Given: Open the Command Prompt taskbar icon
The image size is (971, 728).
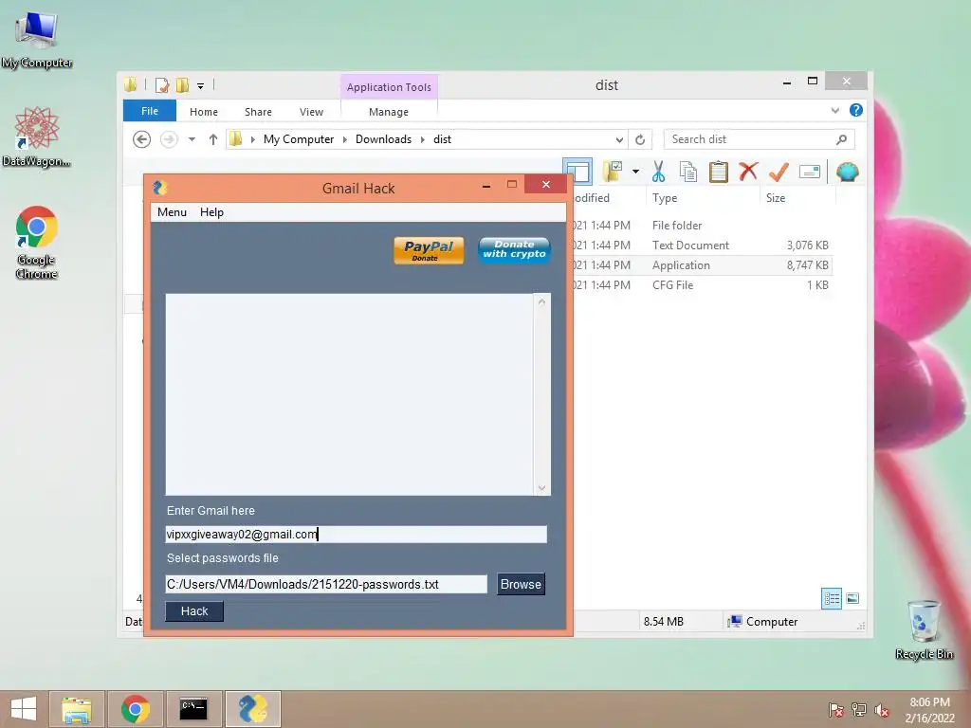Looking at the screenshot, I should click(x=193, y=709).
